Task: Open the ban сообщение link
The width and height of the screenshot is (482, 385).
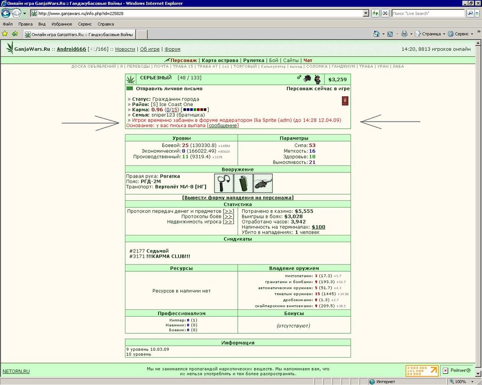Action: [223, 125]
